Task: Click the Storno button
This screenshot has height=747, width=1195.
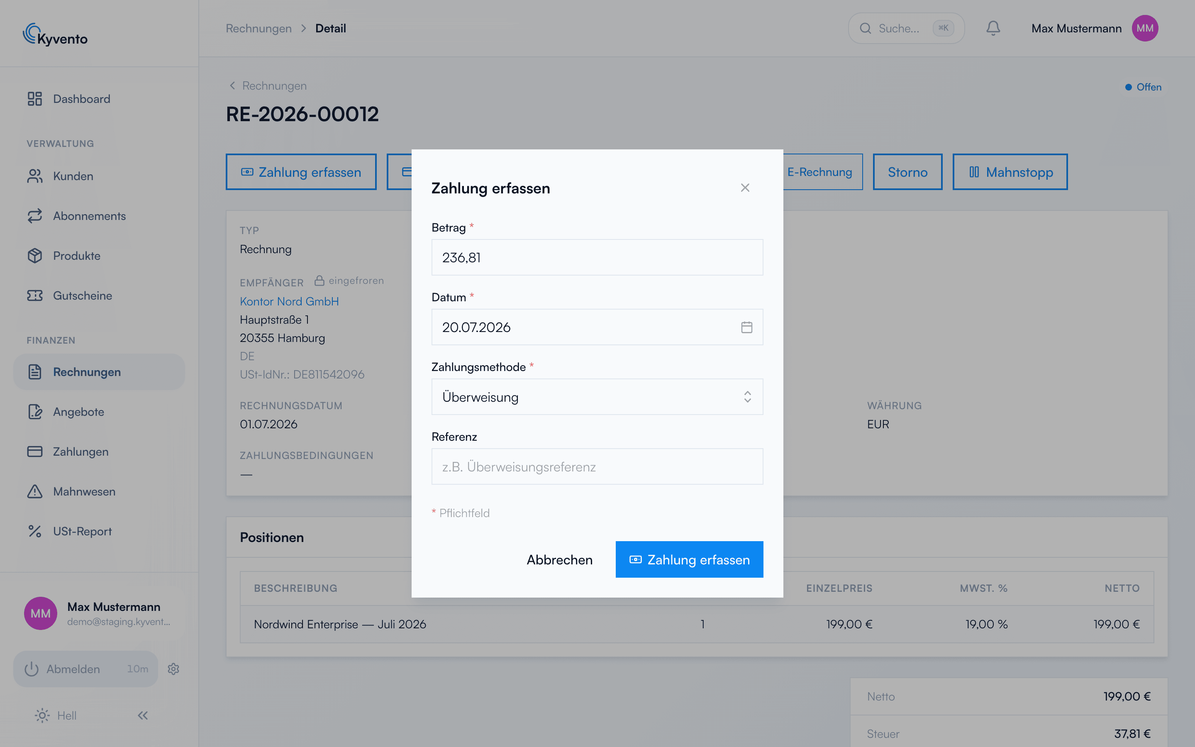Action: 907,172
